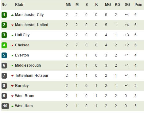The image size is (144, 113).
Task: Select the West Brom club name
Action: point(25,96)
